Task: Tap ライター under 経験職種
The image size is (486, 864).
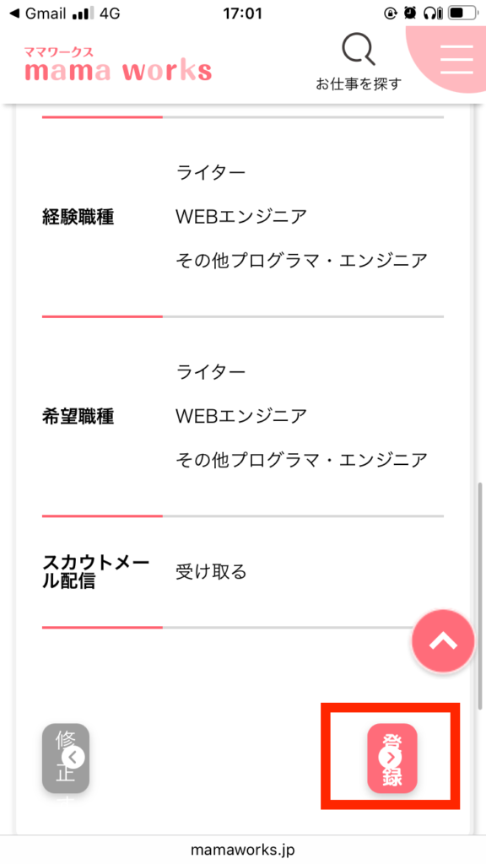Action: pos(210,173)
